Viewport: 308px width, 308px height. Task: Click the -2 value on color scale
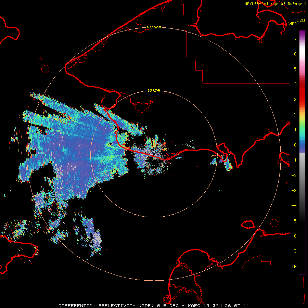click(294, 176)
